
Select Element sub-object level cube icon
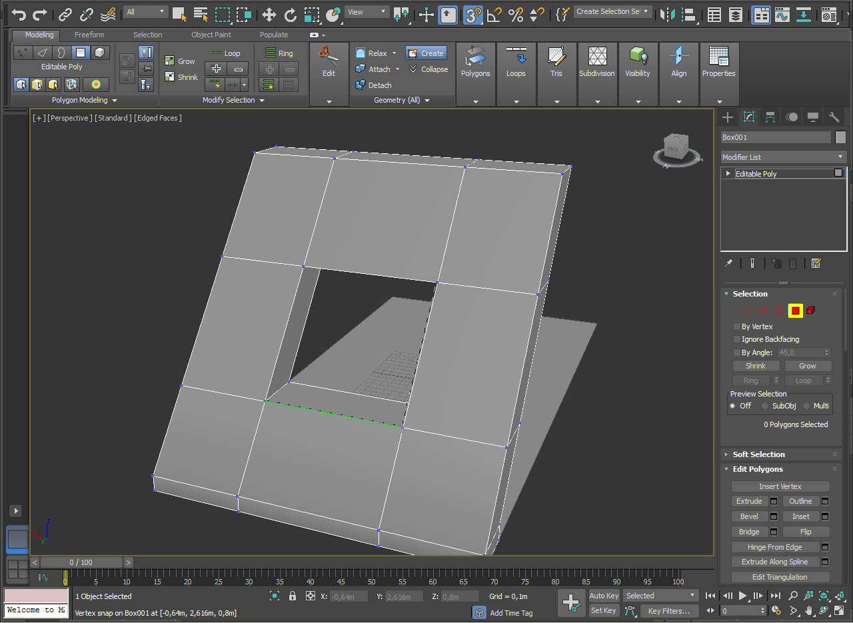pos(811,311)
